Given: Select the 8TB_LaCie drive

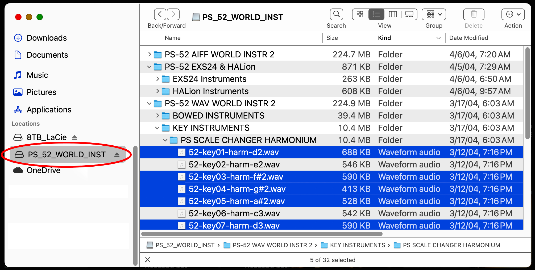Looking at the screenshot, I should [x=40, y=137].
